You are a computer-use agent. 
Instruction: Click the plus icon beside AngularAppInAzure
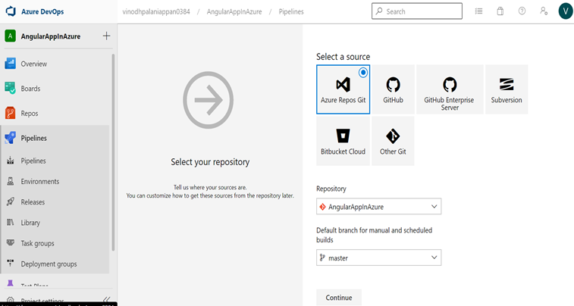(x=106, y=36)
